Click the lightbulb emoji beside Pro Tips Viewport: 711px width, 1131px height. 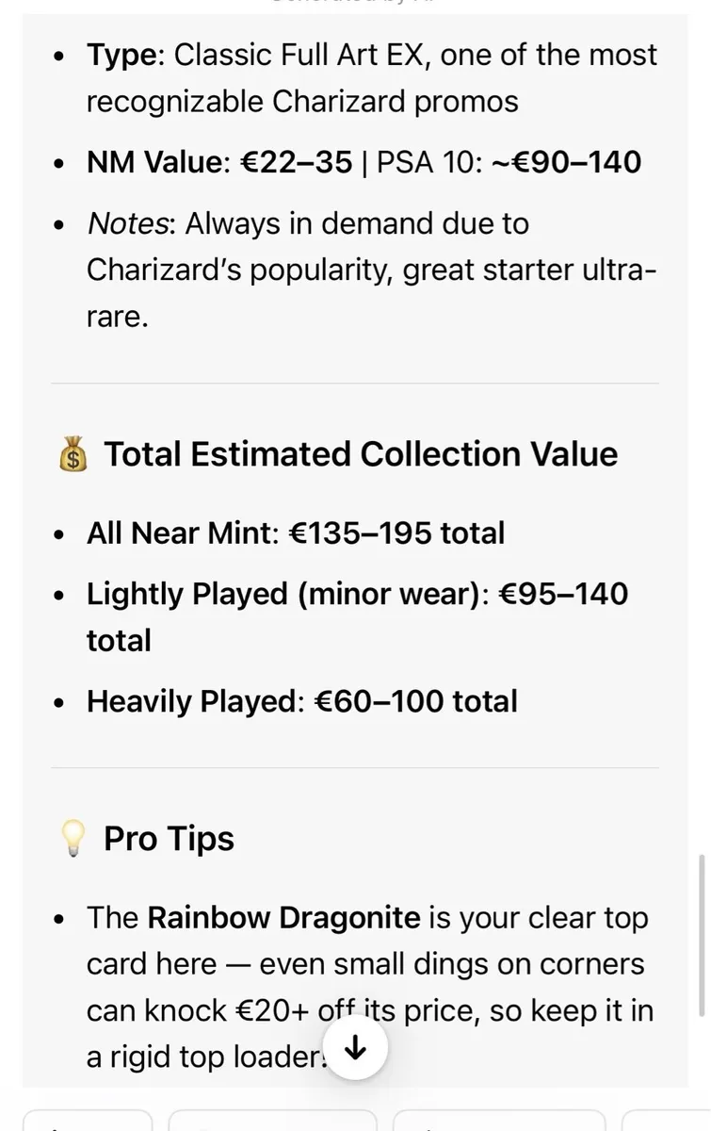72,839
